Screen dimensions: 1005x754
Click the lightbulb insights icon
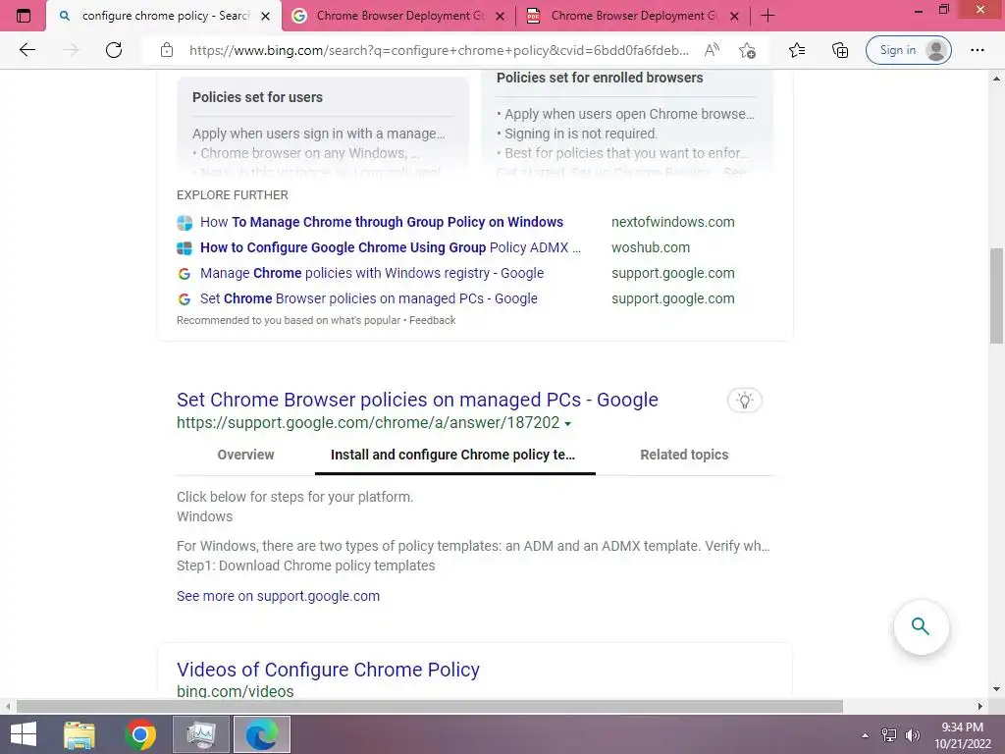744,401
